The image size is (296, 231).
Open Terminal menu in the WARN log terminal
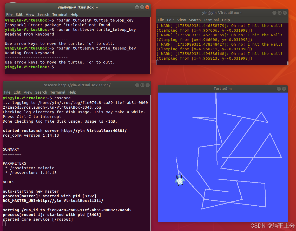(x=211, y=20)
